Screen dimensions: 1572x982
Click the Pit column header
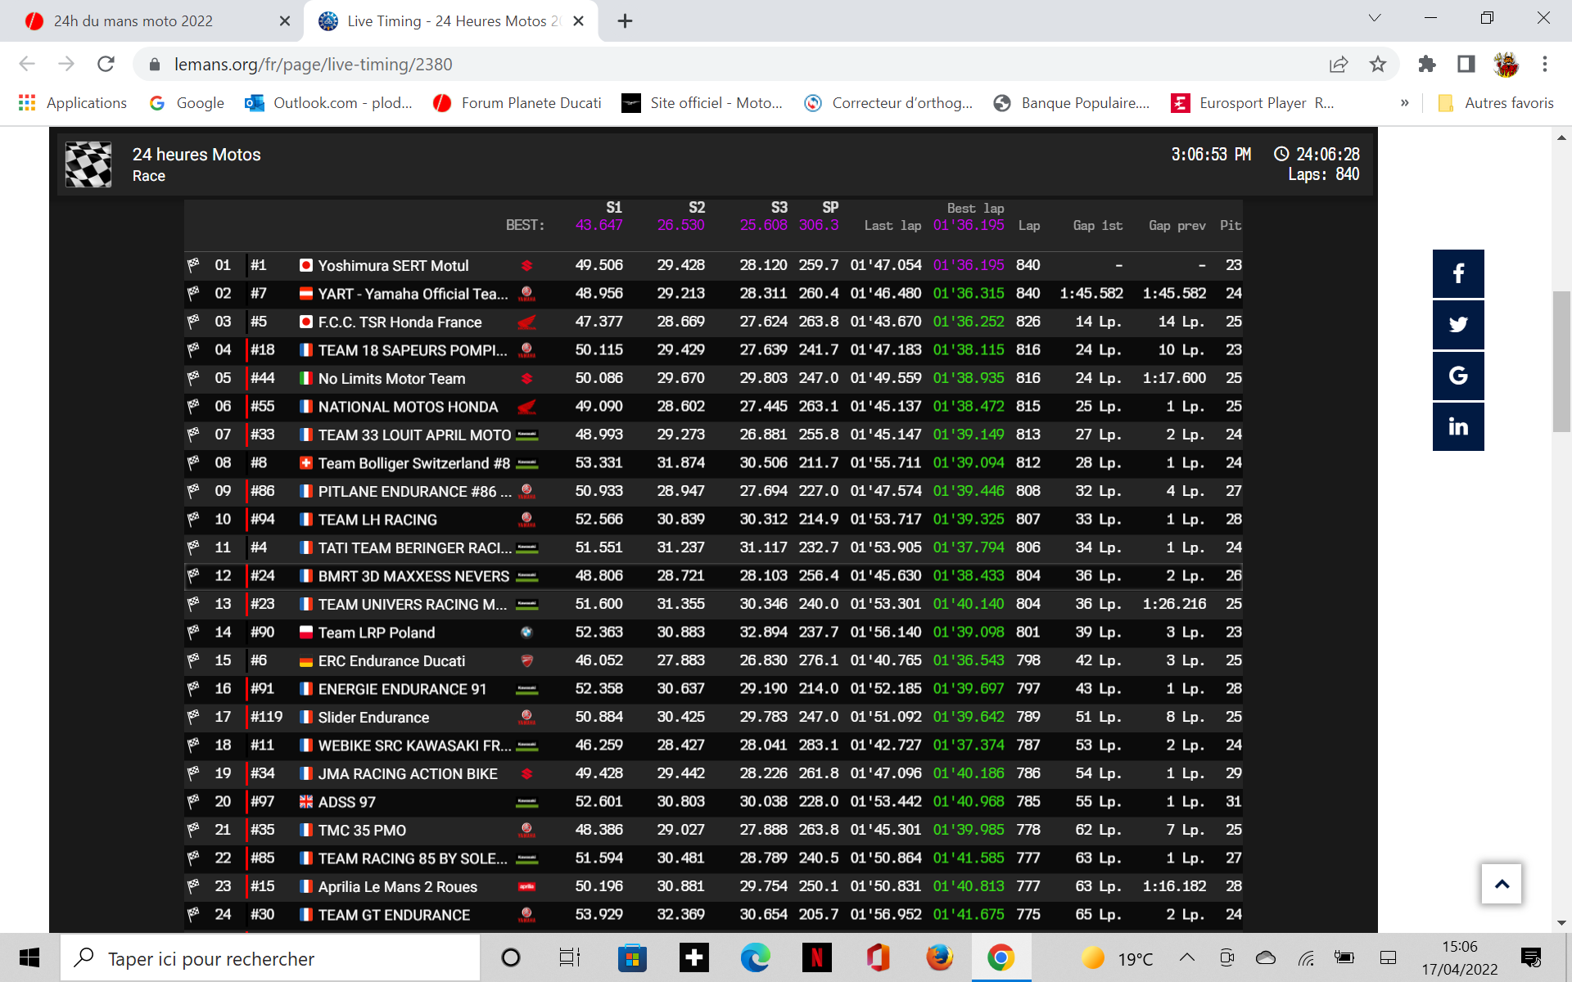1231,225
